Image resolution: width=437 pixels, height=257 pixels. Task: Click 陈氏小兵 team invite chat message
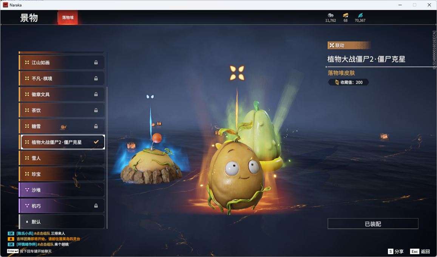click(x=37, y=233)
